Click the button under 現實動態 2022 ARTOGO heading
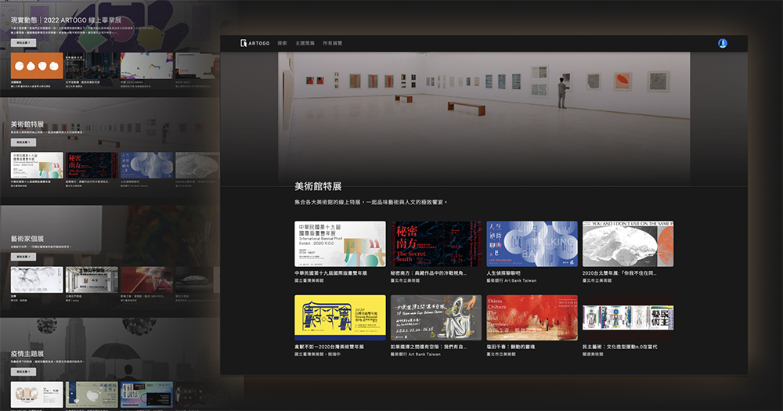 point(22,42)
